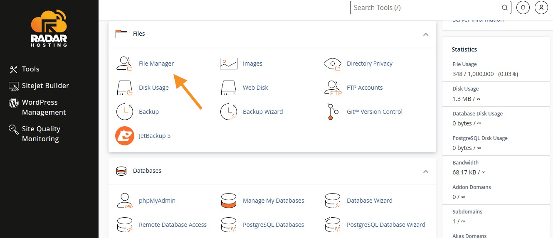Open the Directory Privacy link
This screenshot has width=553, height=238.
[x=370, y=64]
